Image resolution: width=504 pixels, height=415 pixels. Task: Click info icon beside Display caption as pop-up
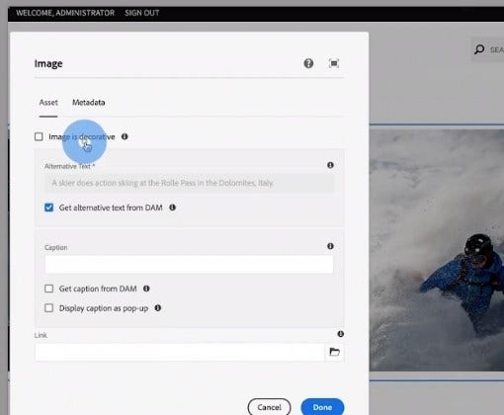click(x=158, y=308)
